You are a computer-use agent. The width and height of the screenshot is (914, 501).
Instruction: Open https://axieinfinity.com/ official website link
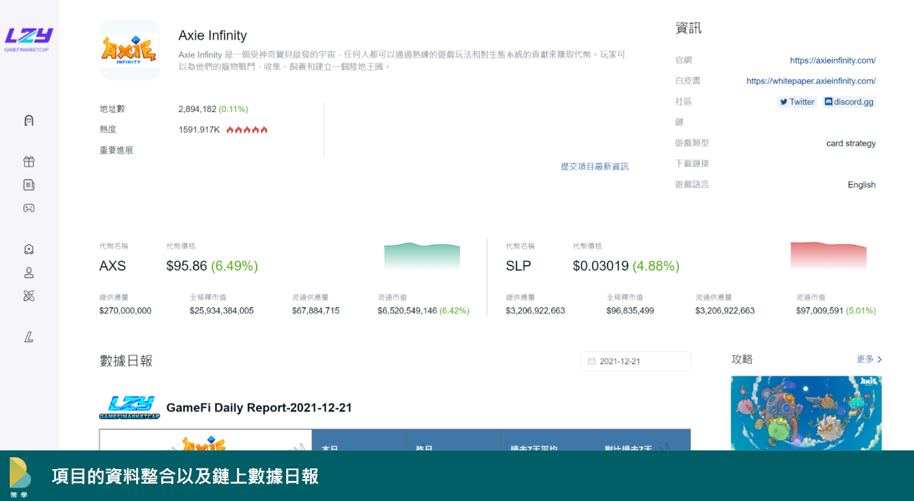[832, 61]
